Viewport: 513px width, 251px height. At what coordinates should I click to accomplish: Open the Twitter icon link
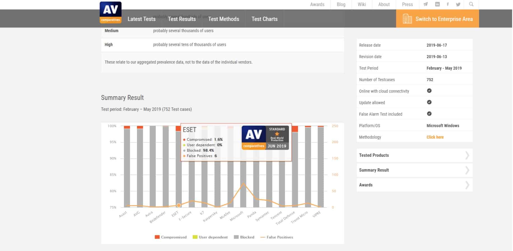[x=458, y=4]
